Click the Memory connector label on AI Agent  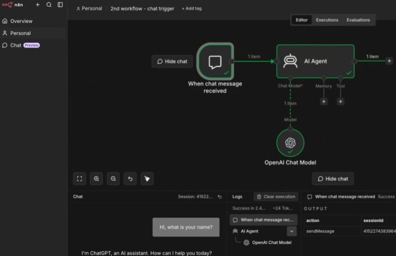(324, 86)
